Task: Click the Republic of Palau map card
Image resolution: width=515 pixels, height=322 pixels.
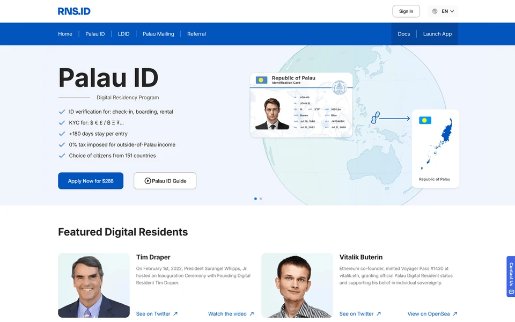Action: point(435,149)
